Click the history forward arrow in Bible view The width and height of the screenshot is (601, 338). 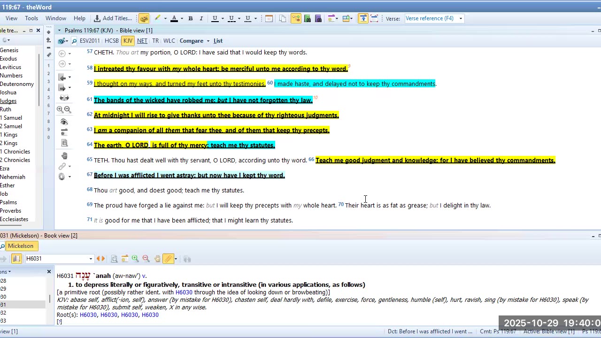62,64
